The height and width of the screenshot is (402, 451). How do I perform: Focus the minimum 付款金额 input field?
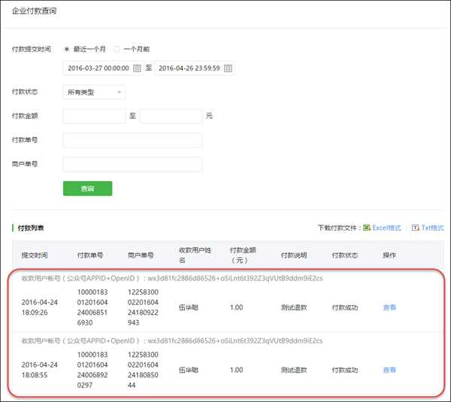pos(95,116)
